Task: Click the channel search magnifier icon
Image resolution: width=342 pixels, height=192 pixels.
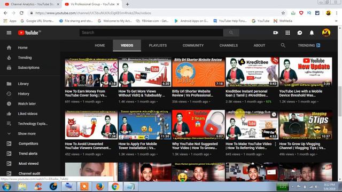Action: click(x=283, y=45)
